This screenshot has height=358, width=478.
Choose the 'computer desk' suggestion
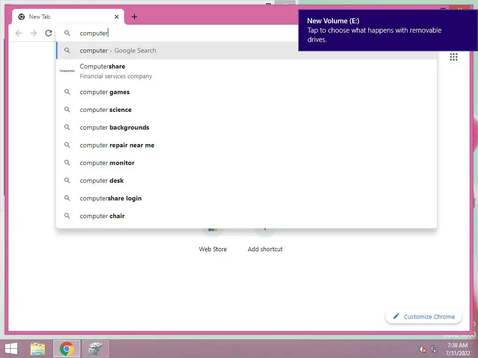[246, 180]
